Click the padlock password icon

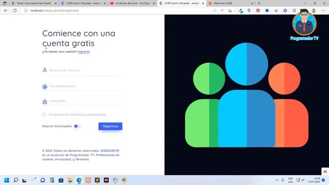point(45,102)
